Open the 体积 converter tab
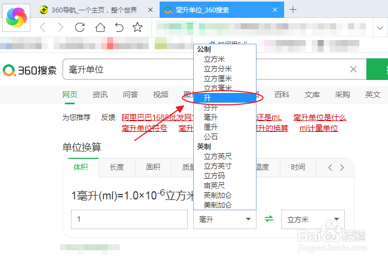Screen dimensions: 388x261 pos(81,168)
